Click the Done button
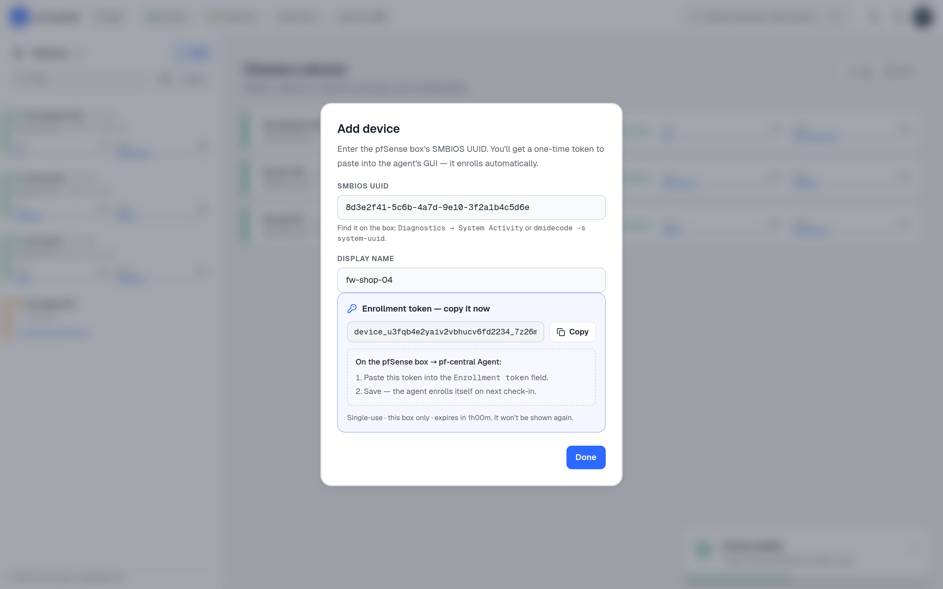The height and width of the screenshot is (589, 943). 586,457
